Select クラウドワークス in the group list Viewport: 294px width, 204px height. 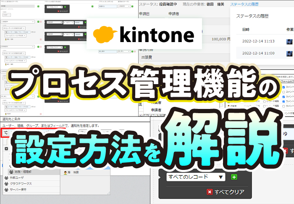31,183
